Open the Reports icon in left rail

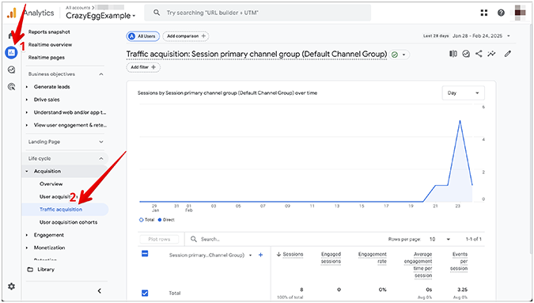click(x=11, y=52)
